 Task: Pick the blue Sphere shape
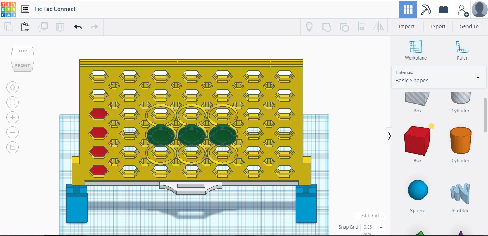click(x=418, y=190)
